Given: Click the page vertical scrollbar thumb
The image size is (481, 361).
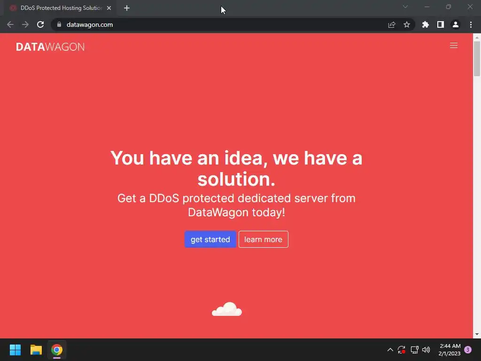Looking at the screenshot, I should [477, 58].
